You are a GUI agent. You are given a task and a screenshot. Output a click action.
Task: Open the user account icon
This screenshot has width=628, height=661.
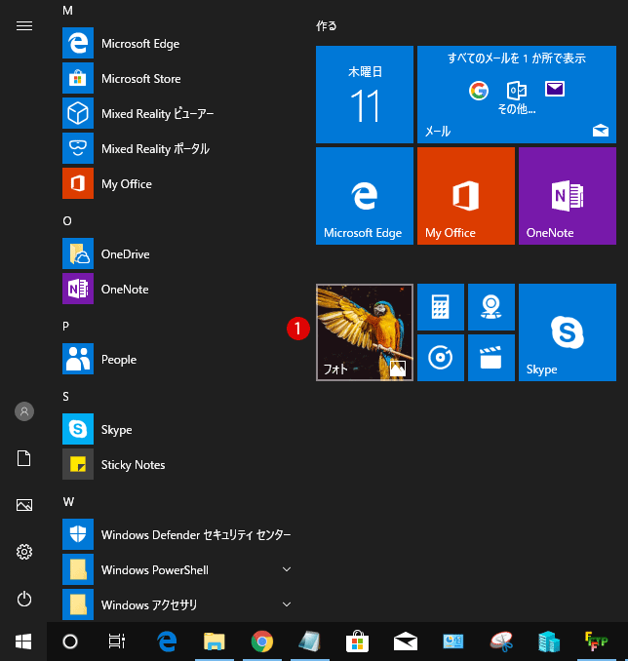coord(24,411)
